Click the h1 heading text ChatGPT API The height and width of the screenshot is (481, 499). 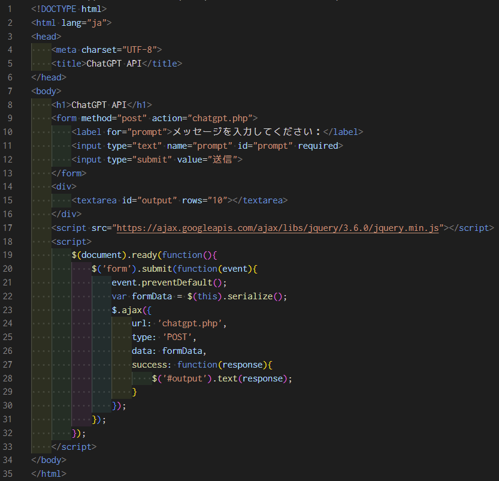(x=99, y=105)
